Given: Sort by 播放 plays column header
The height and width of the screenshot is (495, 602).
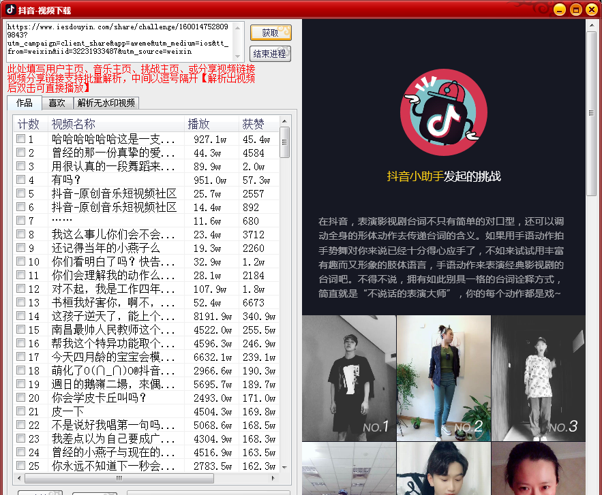Looking at the screenshot, I should (x=211, y=124).
